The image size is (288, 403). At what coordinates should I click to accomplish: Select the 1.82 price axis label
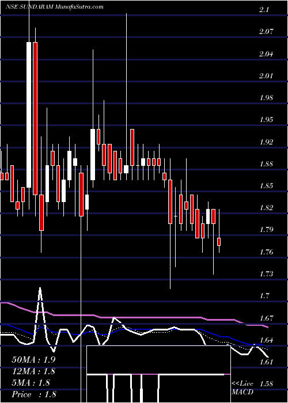(266, 208)
